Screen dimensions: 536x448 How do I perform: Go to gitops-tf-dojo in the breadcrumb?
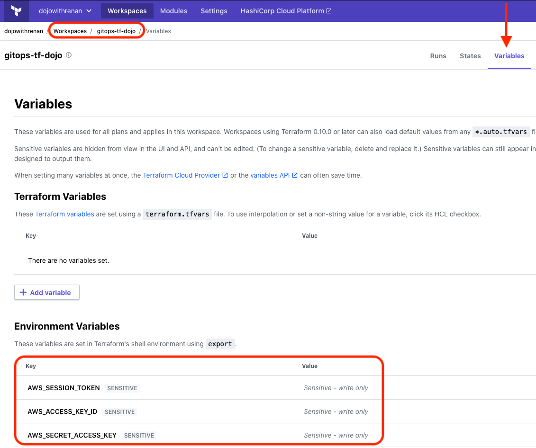[x=116, y=31]
